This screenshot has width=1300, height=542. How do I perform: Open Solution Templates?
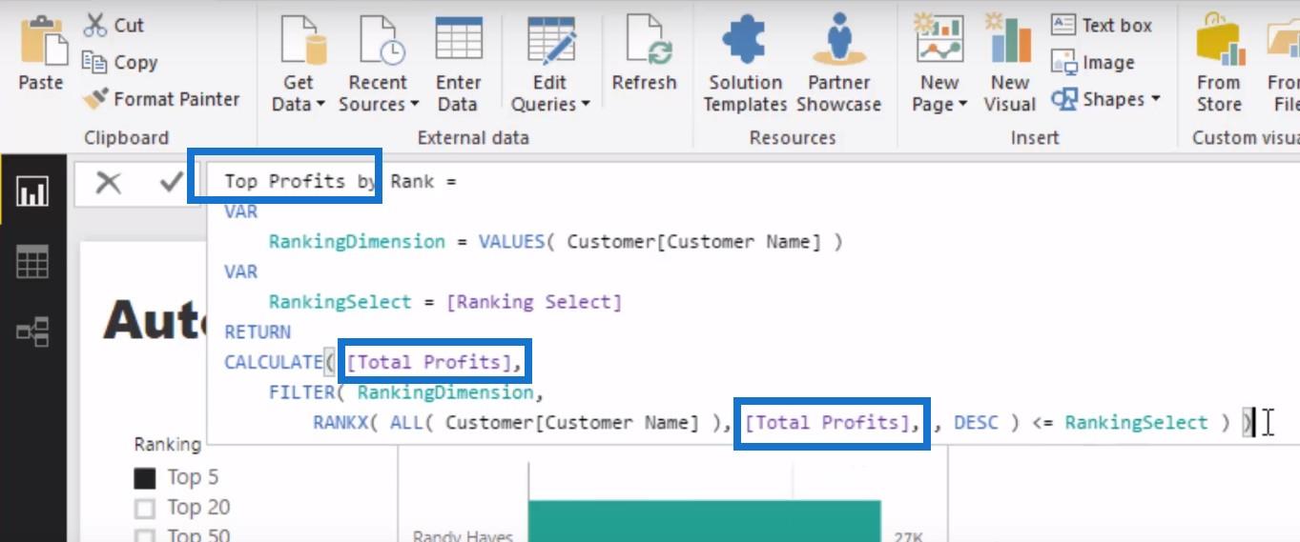point(745,65)
